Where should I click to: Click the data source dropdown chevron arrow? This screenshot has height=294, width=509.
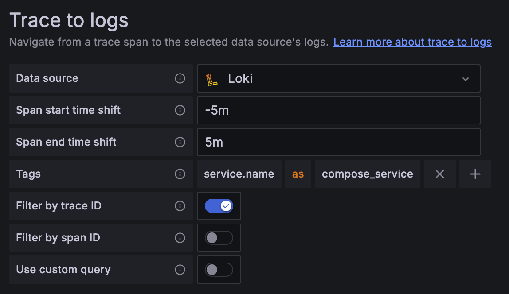[466, 79]
